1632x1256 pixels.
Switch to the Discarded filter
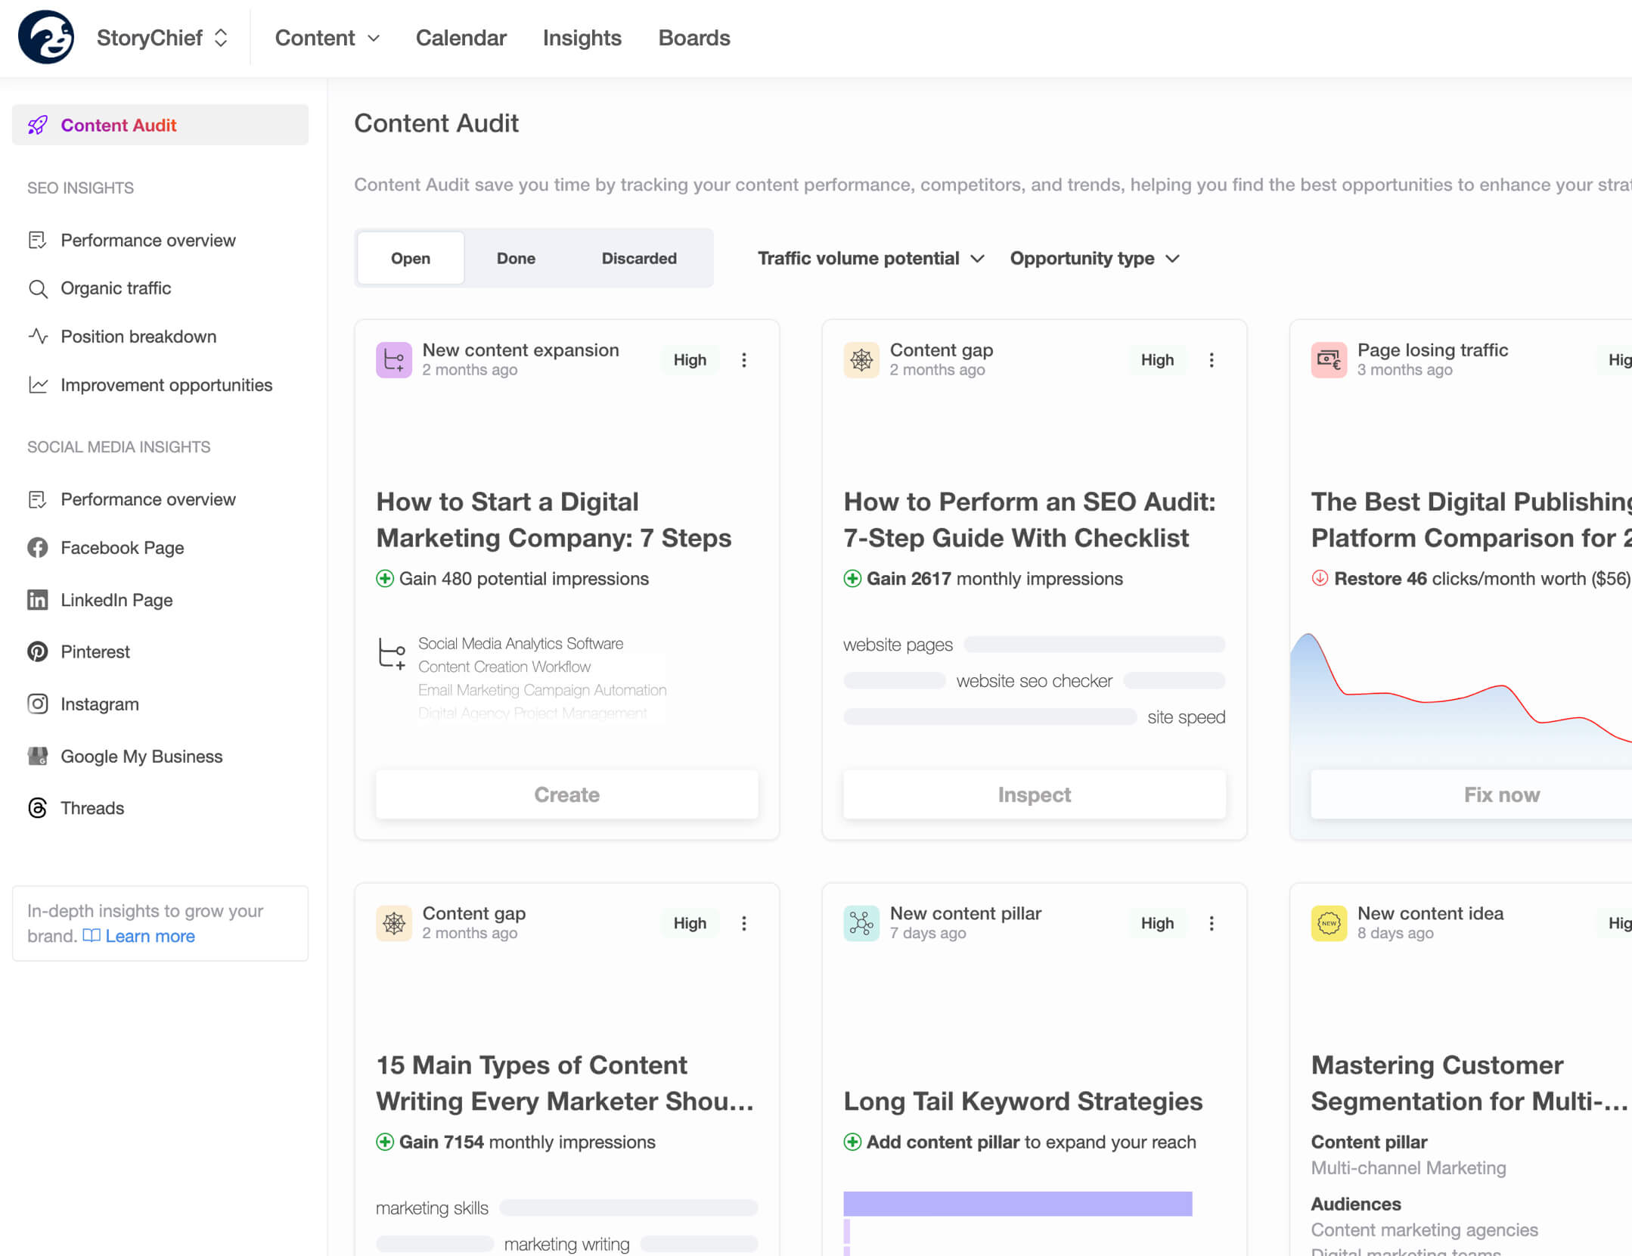[x=639, y=259]
